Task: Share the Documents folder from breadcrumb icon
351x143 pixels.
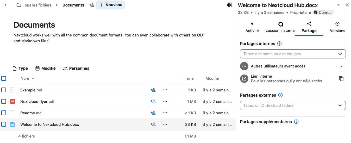Action: coord(92,5)
